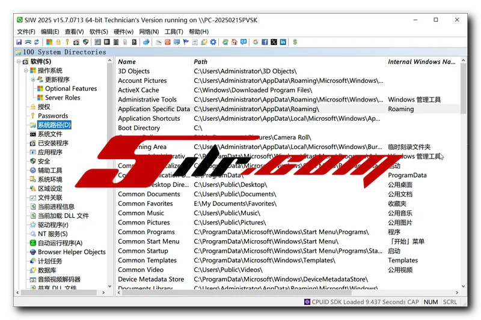Click the CPUID SDK status bar icon
Viewport: 481px width, 320px height.
[x=307, y=302]
